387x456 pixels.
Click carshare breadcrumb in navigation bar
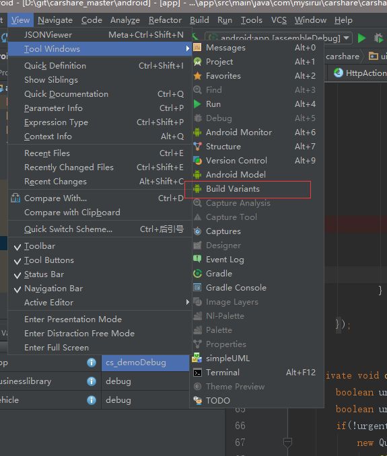[343, 56]
